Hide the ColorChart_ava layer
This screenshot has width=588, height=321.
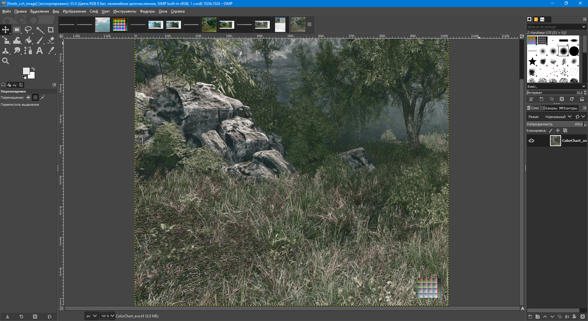click(x=531, y=141)
